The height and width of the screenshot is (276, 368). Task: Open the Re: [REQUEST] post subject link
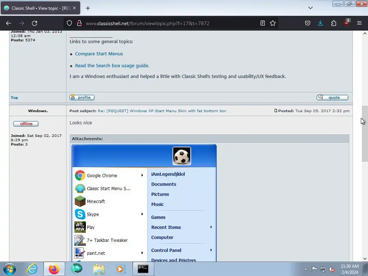pos(162,111)
